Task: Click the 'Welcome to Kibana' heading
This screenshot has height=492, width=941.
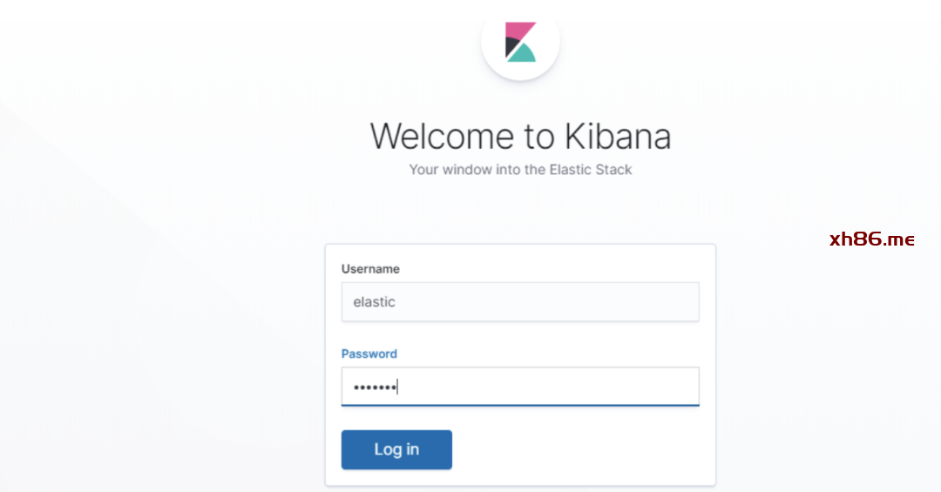Action: pyautogui.click(x=520, y=137)
